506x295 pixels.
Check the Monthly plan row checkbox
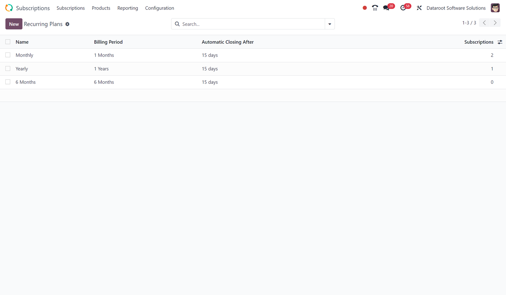point(8,55)
